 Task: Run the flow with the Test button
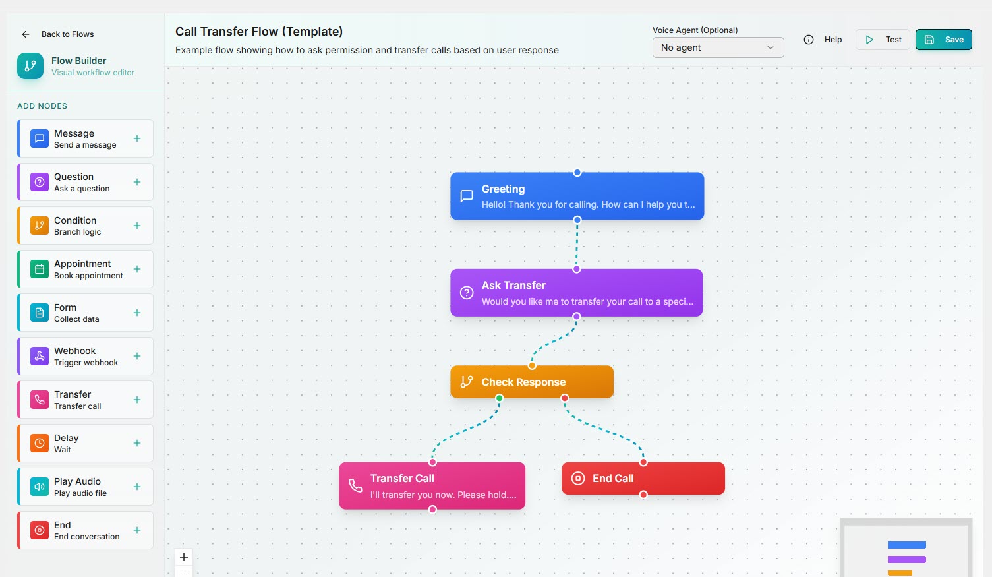coord(883,39)
